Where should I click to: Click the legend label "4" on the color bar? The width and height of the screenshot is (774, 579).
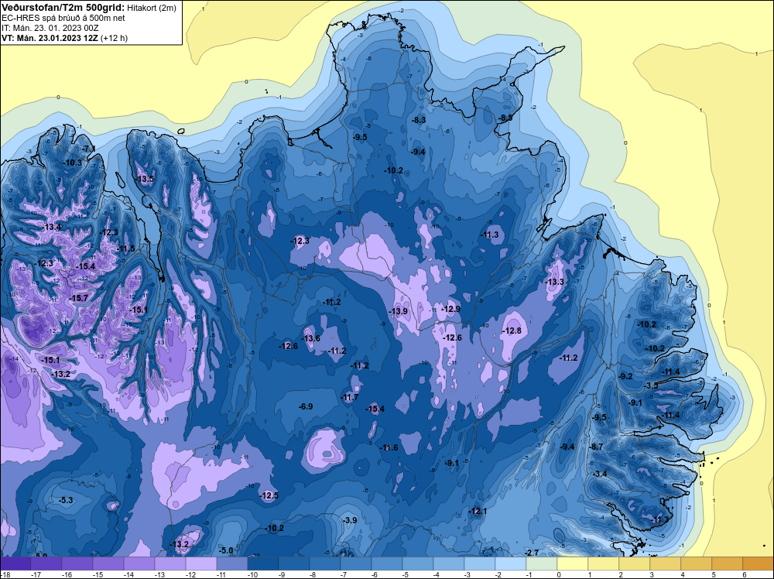[683, 574]
